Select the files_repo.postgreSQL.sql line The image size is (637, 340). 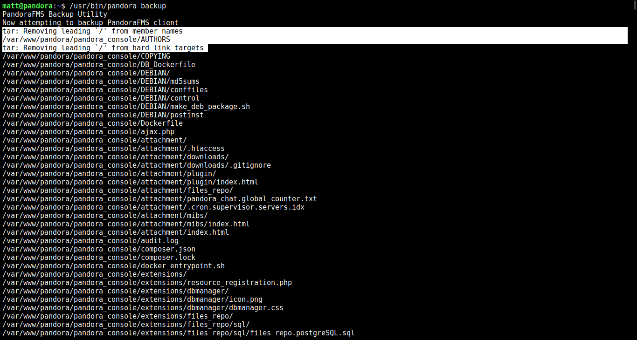179,333
